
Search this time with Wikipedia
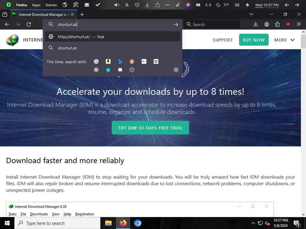(156, 61)
